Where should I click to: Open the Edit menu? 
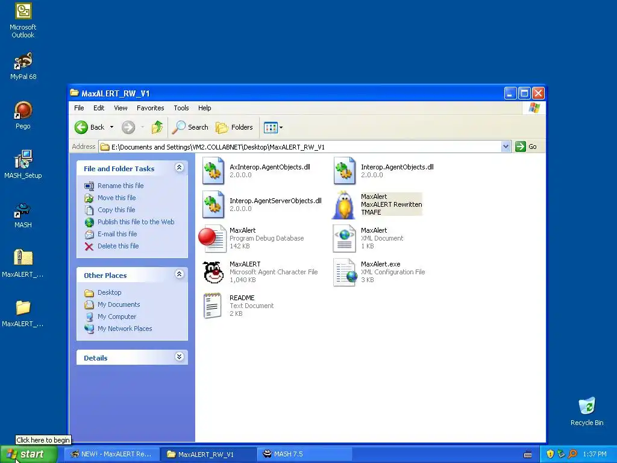point(99,108)
